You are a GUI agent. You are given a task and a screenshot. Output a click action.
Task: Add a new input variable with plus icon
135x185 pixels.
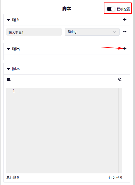(125, 20)
